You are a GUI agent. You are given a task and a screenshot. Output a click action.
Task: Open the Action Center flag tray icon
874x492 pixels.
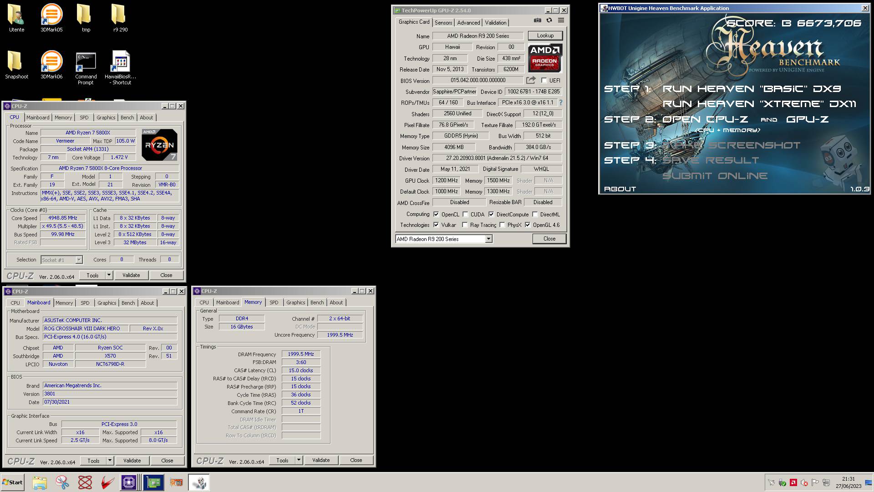click(x=815, y=483)
